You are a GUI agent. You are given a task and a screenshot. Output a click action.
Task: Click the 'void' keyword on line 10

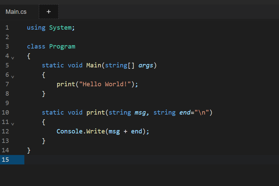75,113
